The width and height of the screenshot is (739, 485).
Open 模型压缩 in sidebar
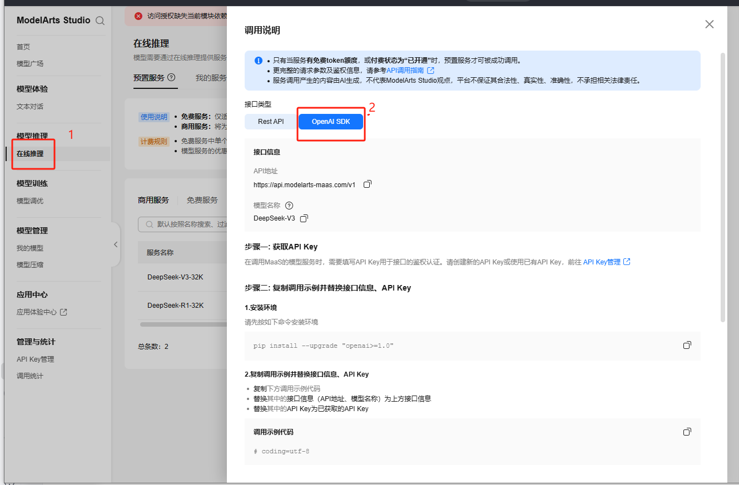(30, 265)
